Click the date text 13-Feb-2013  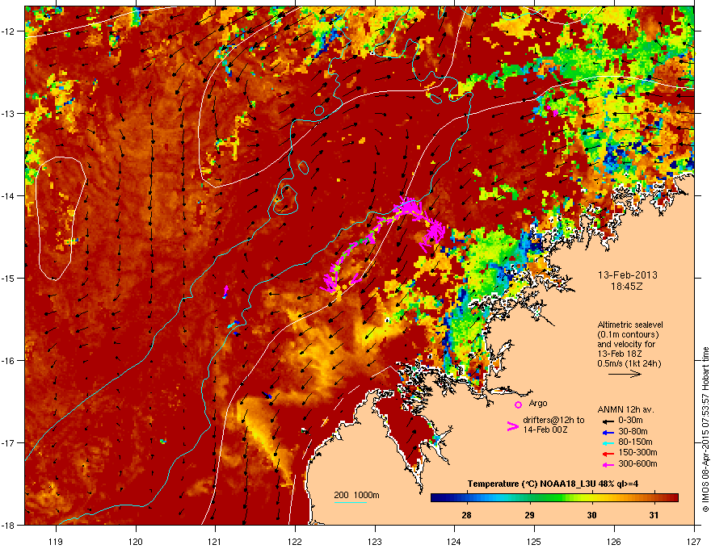627,275
